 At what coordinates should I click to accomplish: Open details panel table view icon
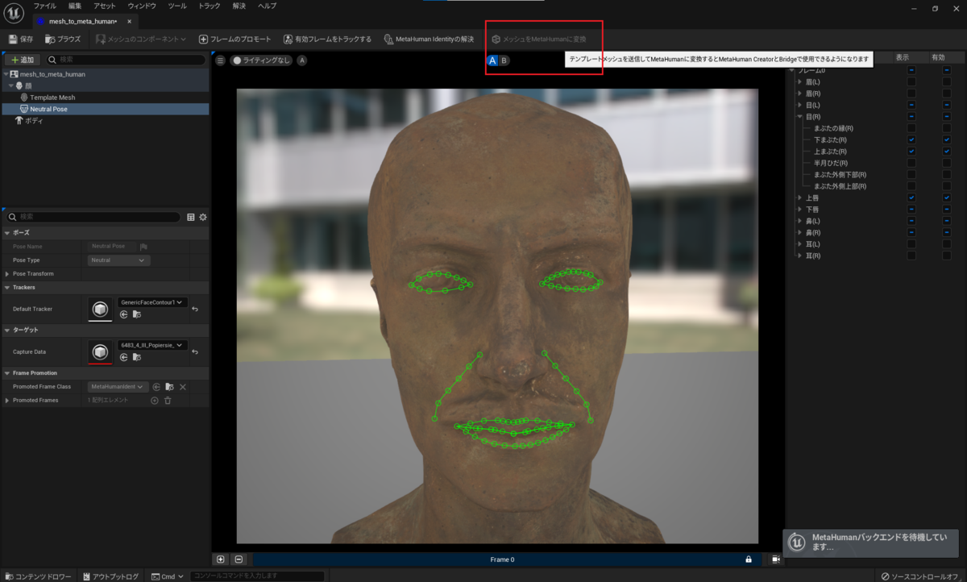(191, 217)
